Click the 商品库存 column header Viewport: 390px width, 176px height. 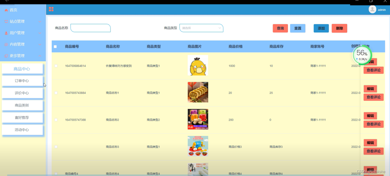277,47
